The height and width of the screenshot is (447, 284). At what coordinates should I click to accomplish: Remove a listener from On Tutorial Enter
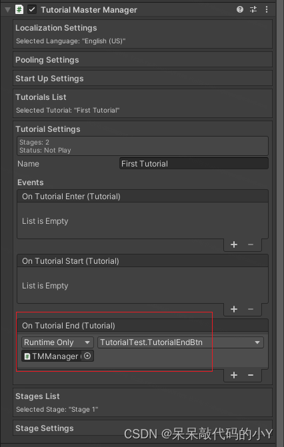tap(251, 244)
